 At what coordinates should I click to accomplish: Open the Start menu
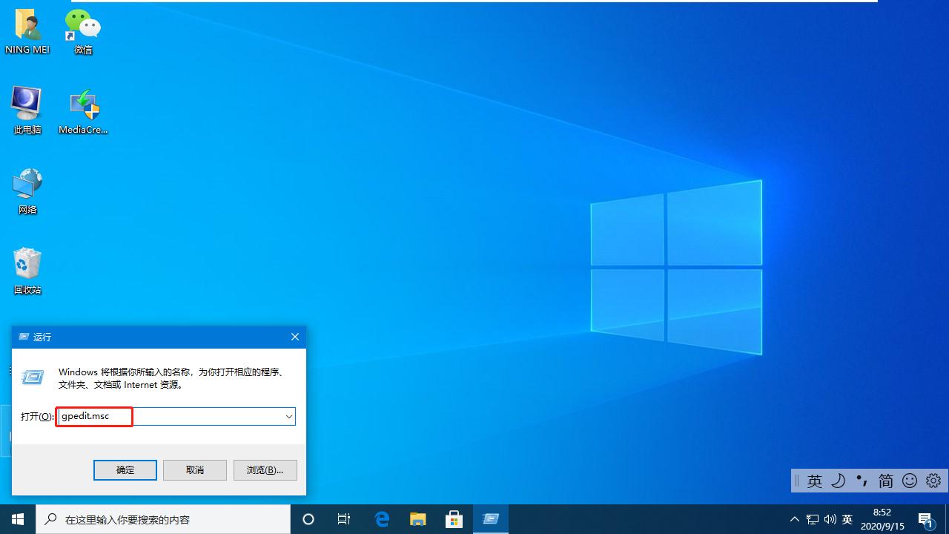[x=18, y=519]
